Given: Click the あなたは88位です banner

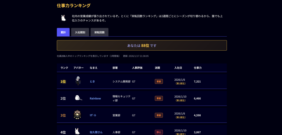Looking at the screenshot, I should pyautogui.click(x=142, y=45).
